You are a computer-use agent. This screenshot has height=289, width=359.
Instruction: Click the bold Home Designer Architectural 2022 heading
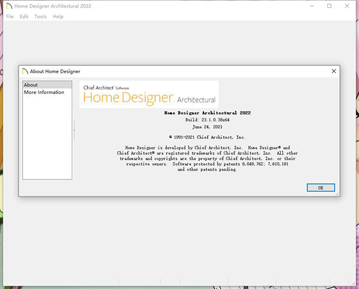[x=206, y=112]
